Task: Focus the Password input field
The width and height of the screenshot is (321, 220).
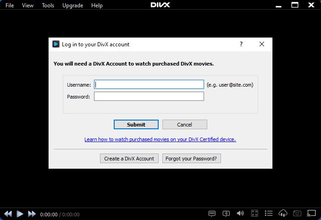Action: [x=149, y=96]
